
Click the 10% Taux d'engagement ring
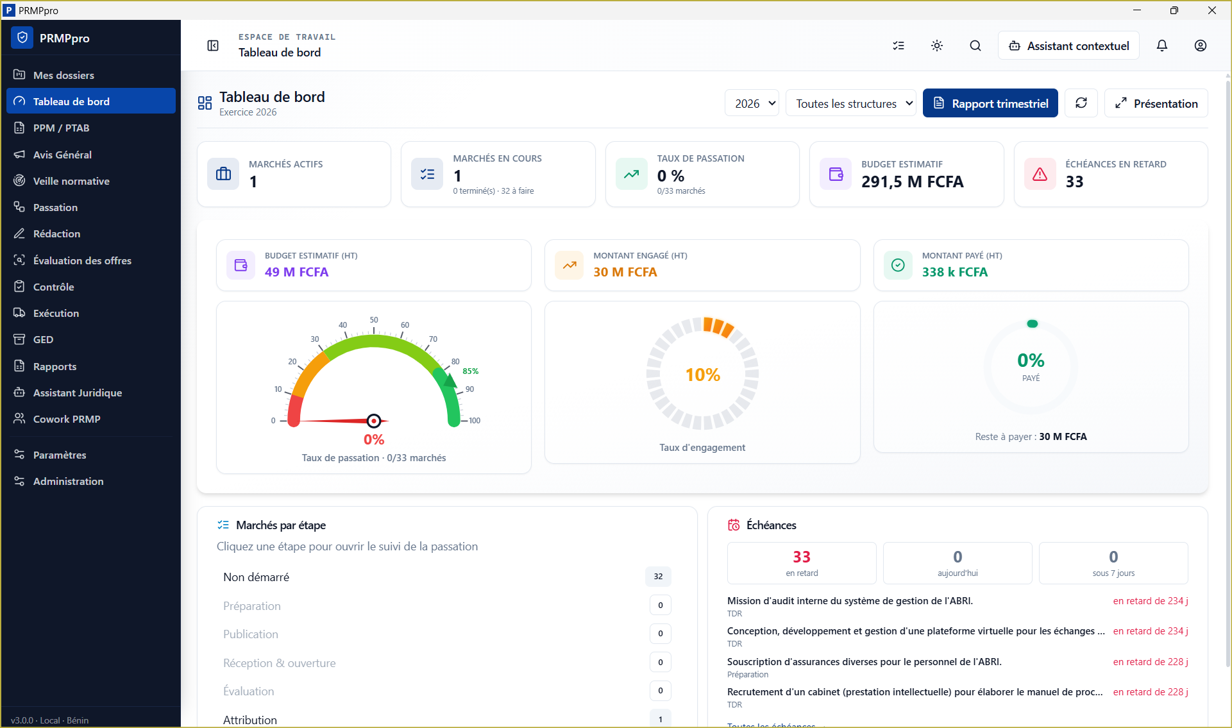pos(702,373)
